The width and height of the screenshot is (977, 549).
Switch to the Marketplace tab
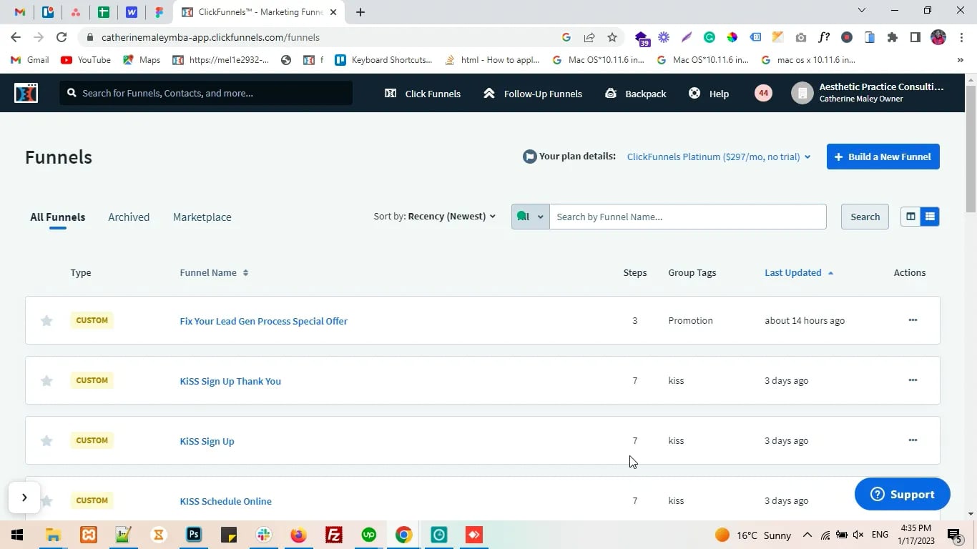click(x=202, y=217)
